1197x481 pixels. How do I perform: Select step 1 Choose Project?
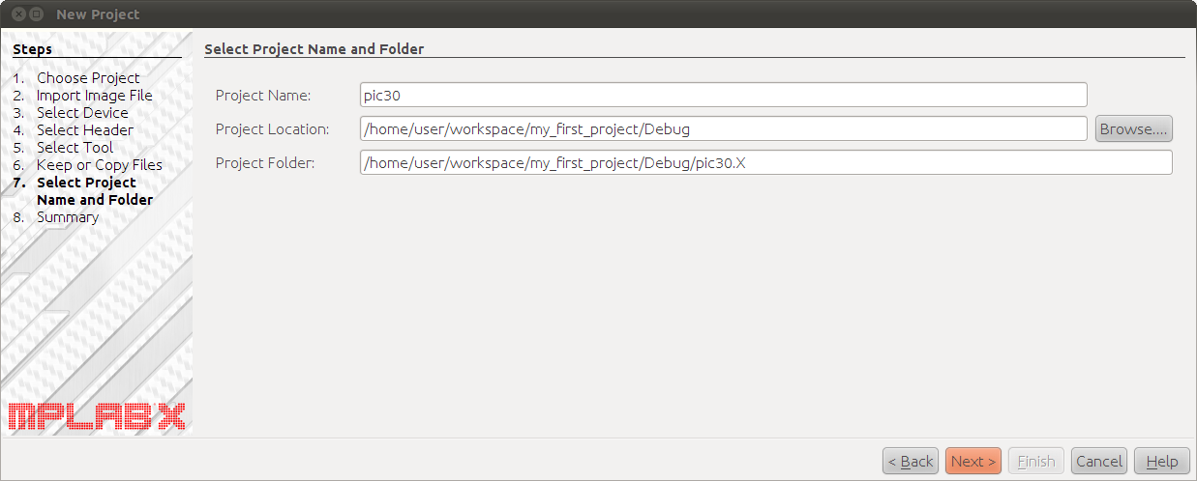pyautogui.click(x=88, y=78)
